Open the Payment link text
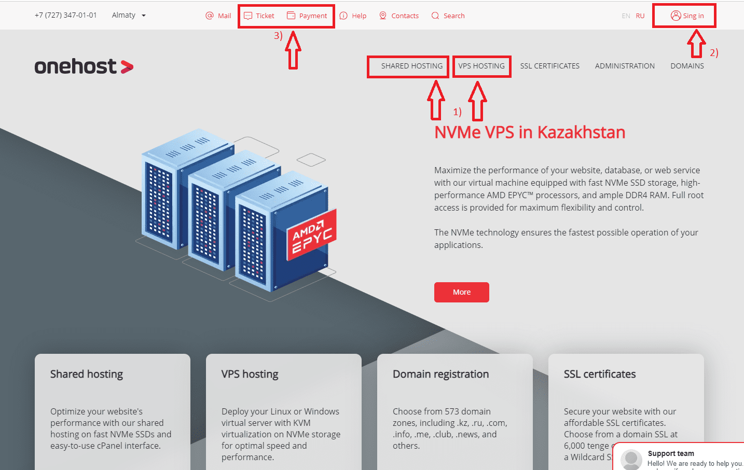Image resolution: width=744 pixels, height=470 pixels. point(313,16)
